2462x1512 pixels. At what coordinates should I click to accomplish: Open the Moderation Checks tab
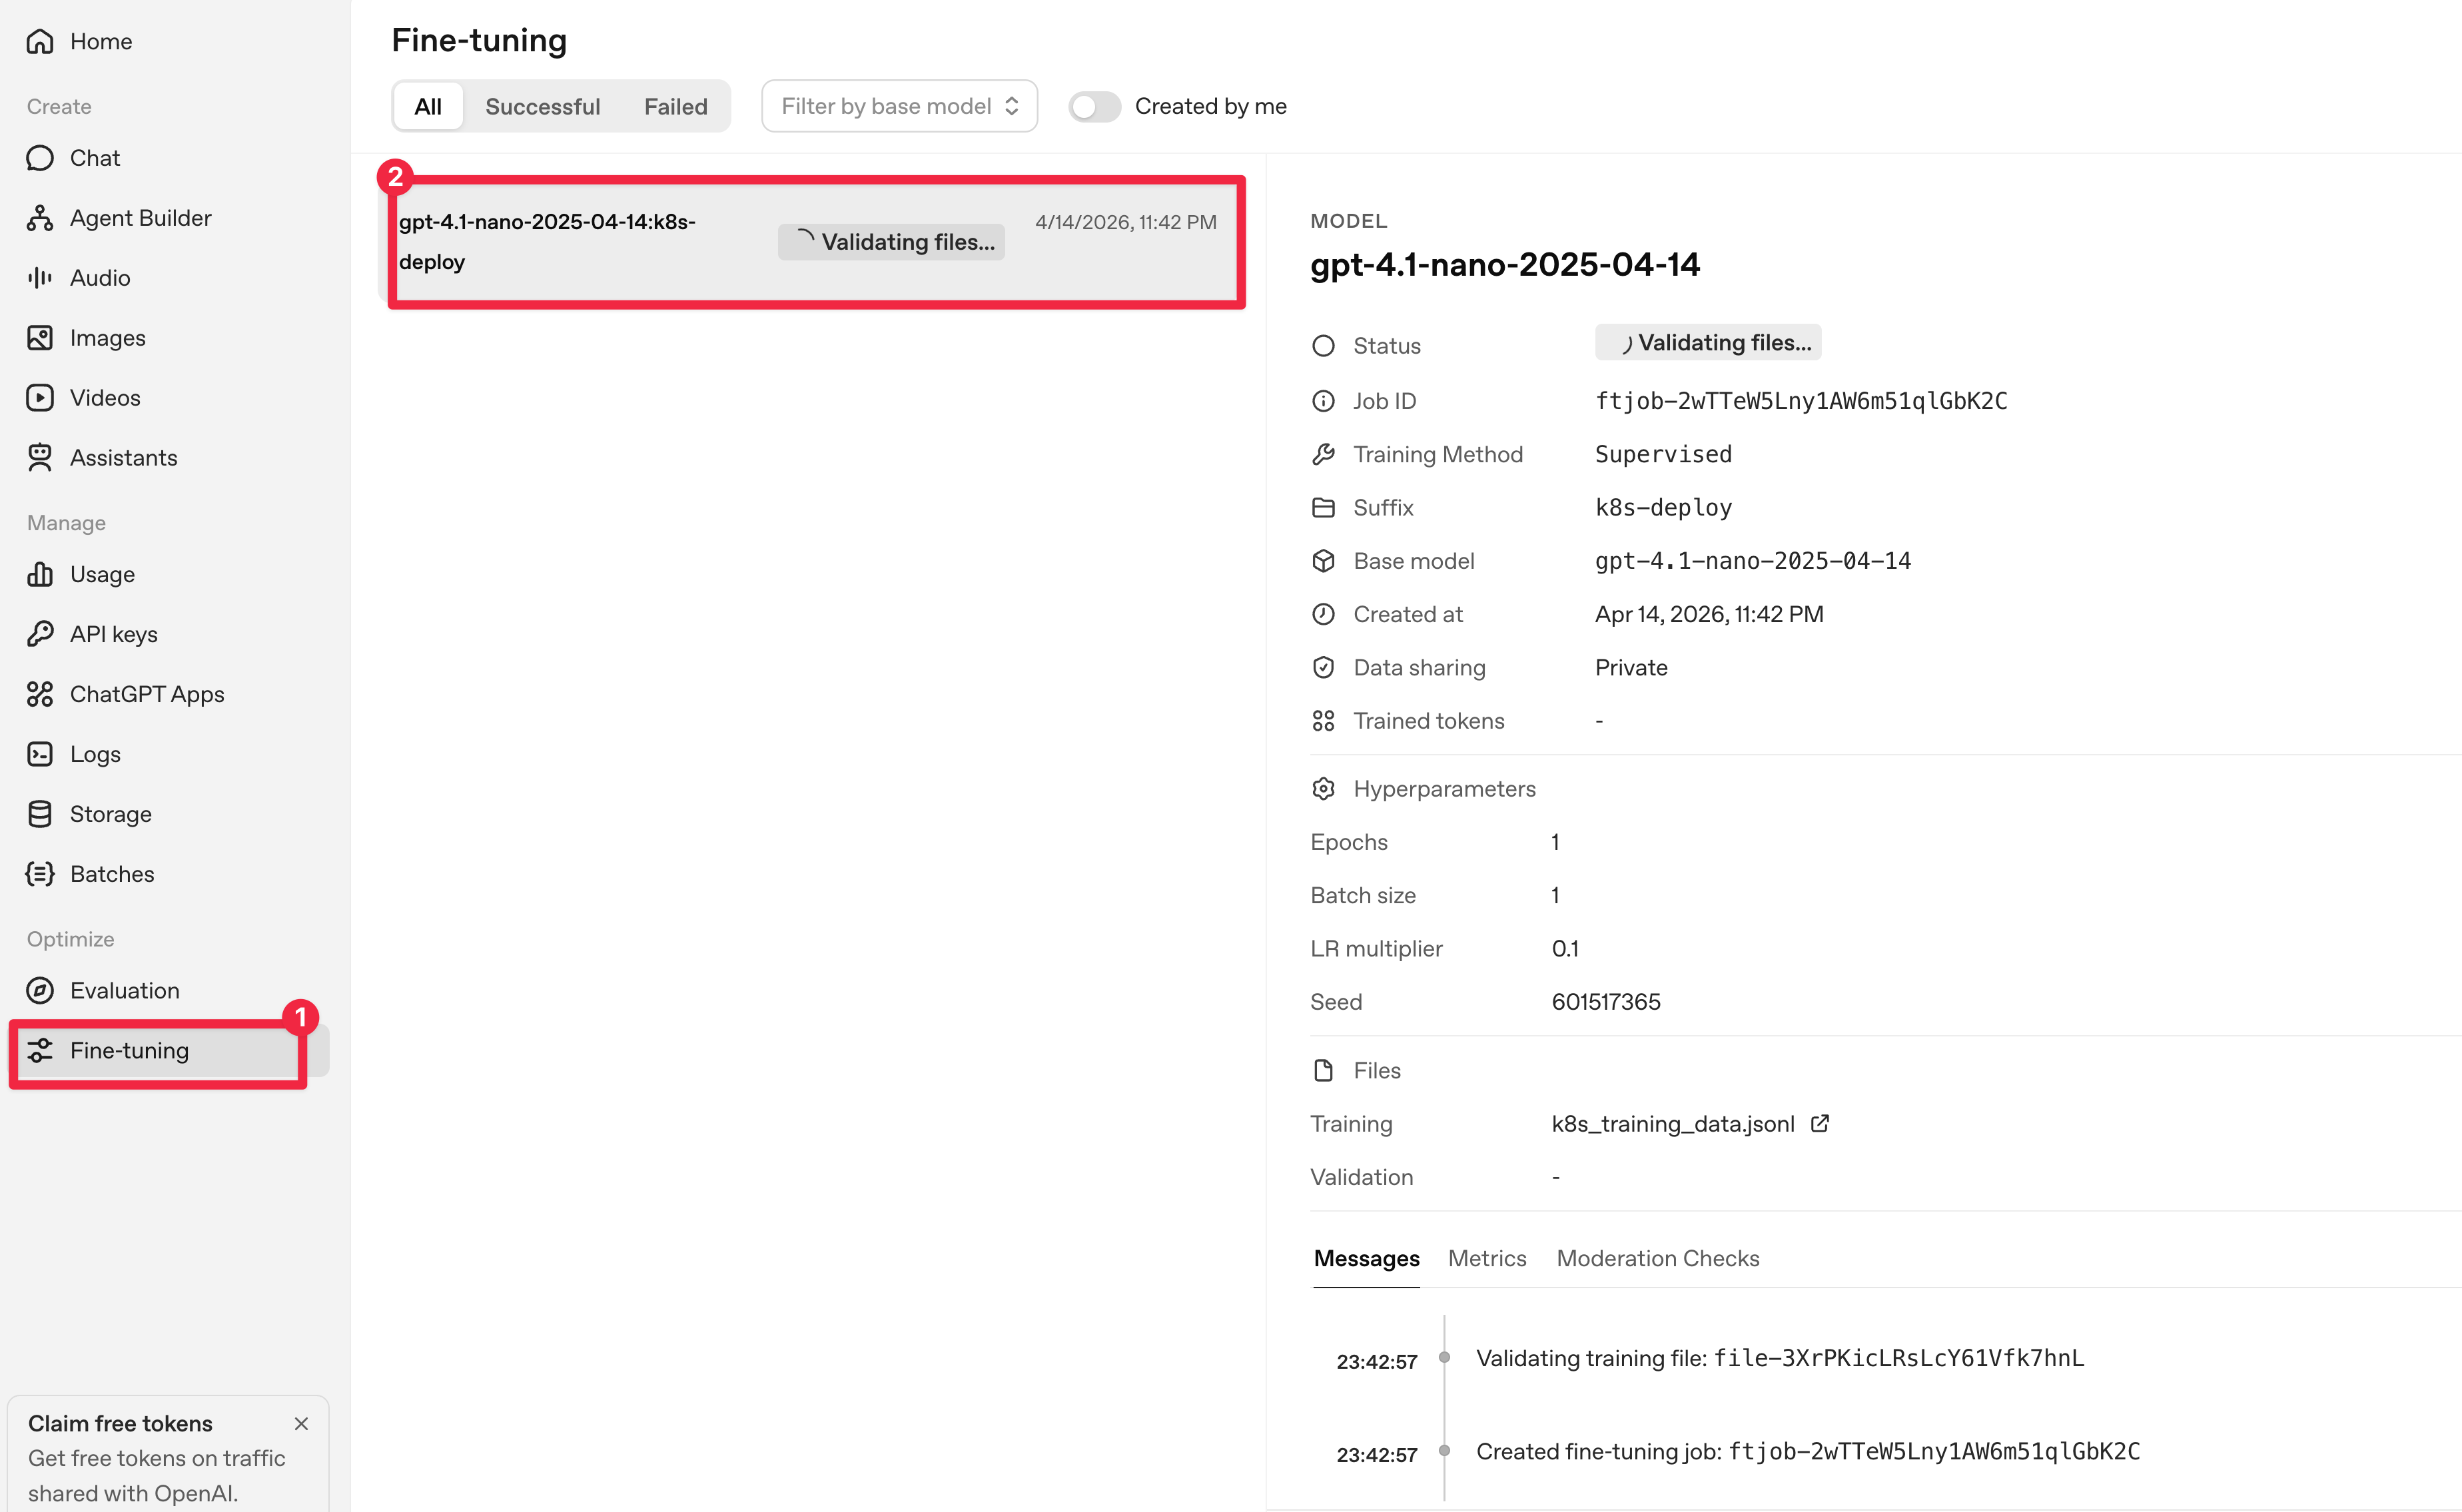pos(1657,1258)
